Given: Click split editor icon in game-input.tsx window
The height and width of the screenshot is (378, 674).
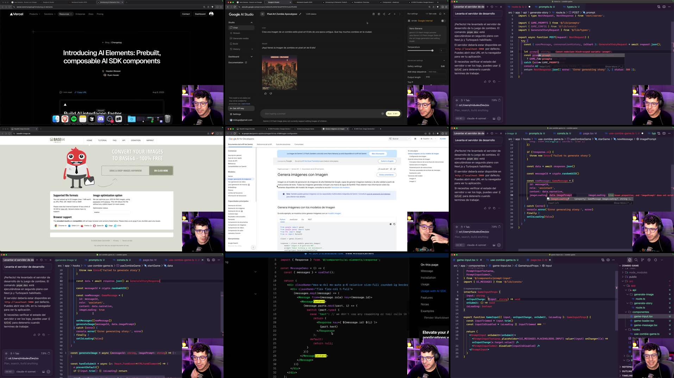Looking at the screenshot, I should pos(608,260).
